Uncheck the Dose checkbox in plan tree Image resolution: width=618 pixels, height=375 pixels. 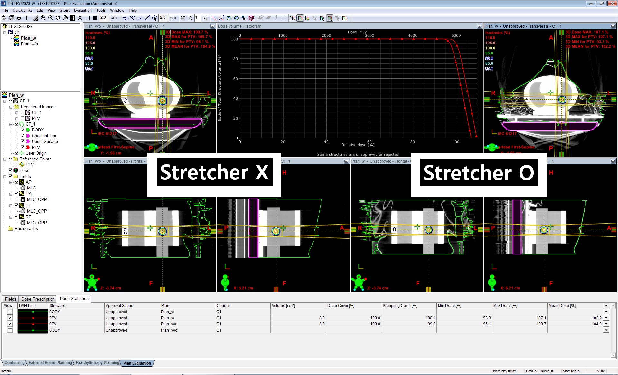coord(11,170)
